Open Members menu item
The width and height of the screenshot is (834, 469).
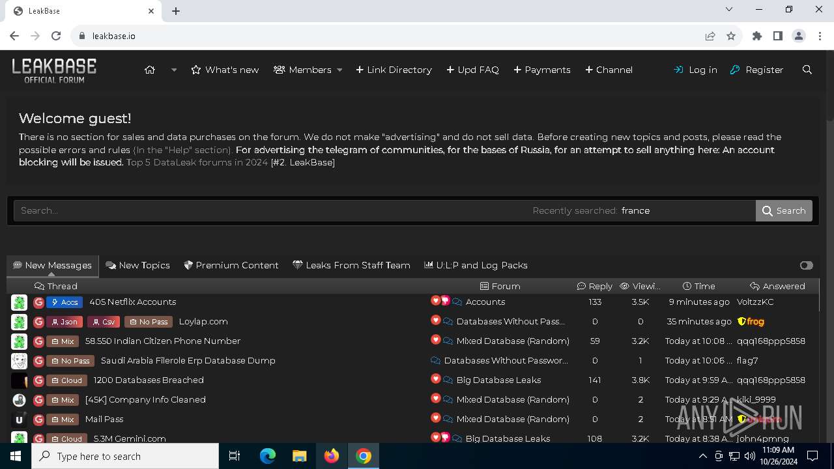pyautogui.click(x=302, y=70)
